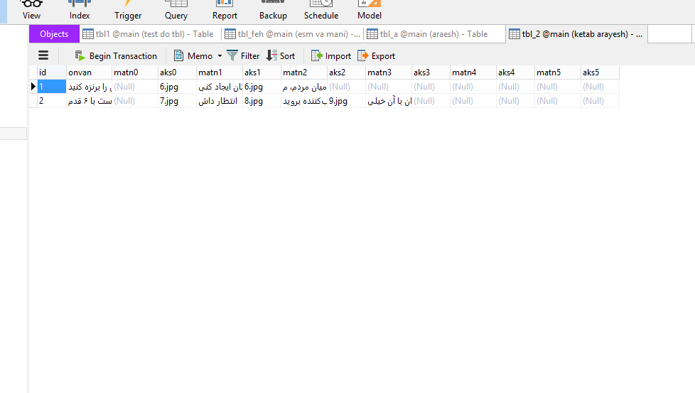This screenshot has width=695, height=393.
Task: Switch to the Objects tab
Action: click(54, 33)
